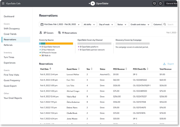
Task: Sort by Visit Date column arrows
Action: pyautogui.click(x=50, y=69)
